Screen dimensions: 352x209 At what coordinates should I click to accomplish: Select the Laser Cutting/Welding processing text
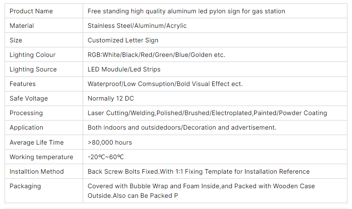tap(207, 113)
